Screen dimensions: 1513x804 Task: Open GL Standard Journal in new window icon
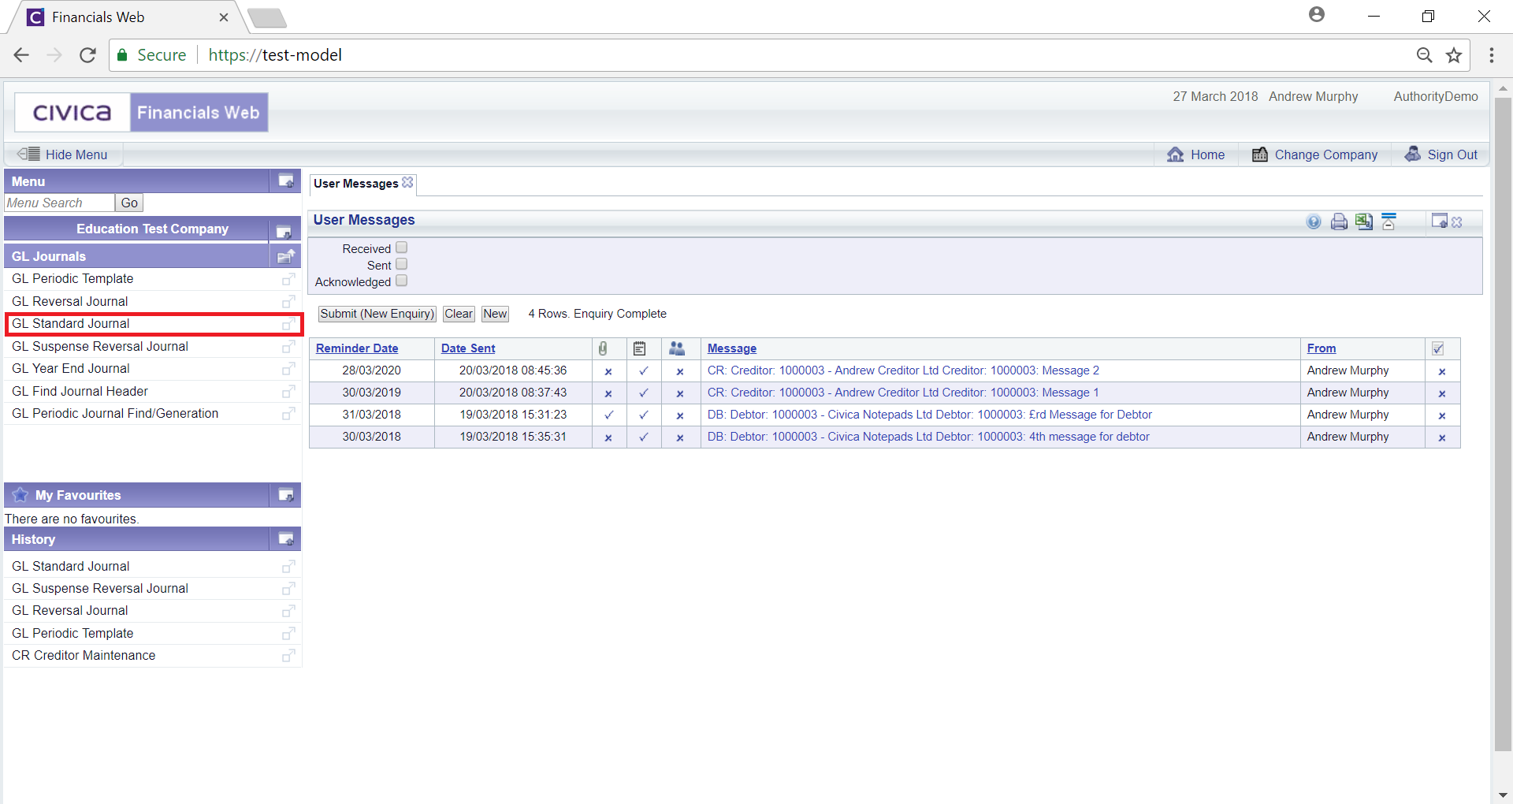tap(288, 324)
